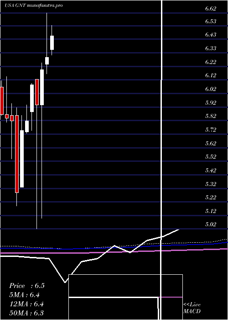Click the latest white candle near 6.43
The height and width of the screenshot is (320, 228).
point(52,43)
